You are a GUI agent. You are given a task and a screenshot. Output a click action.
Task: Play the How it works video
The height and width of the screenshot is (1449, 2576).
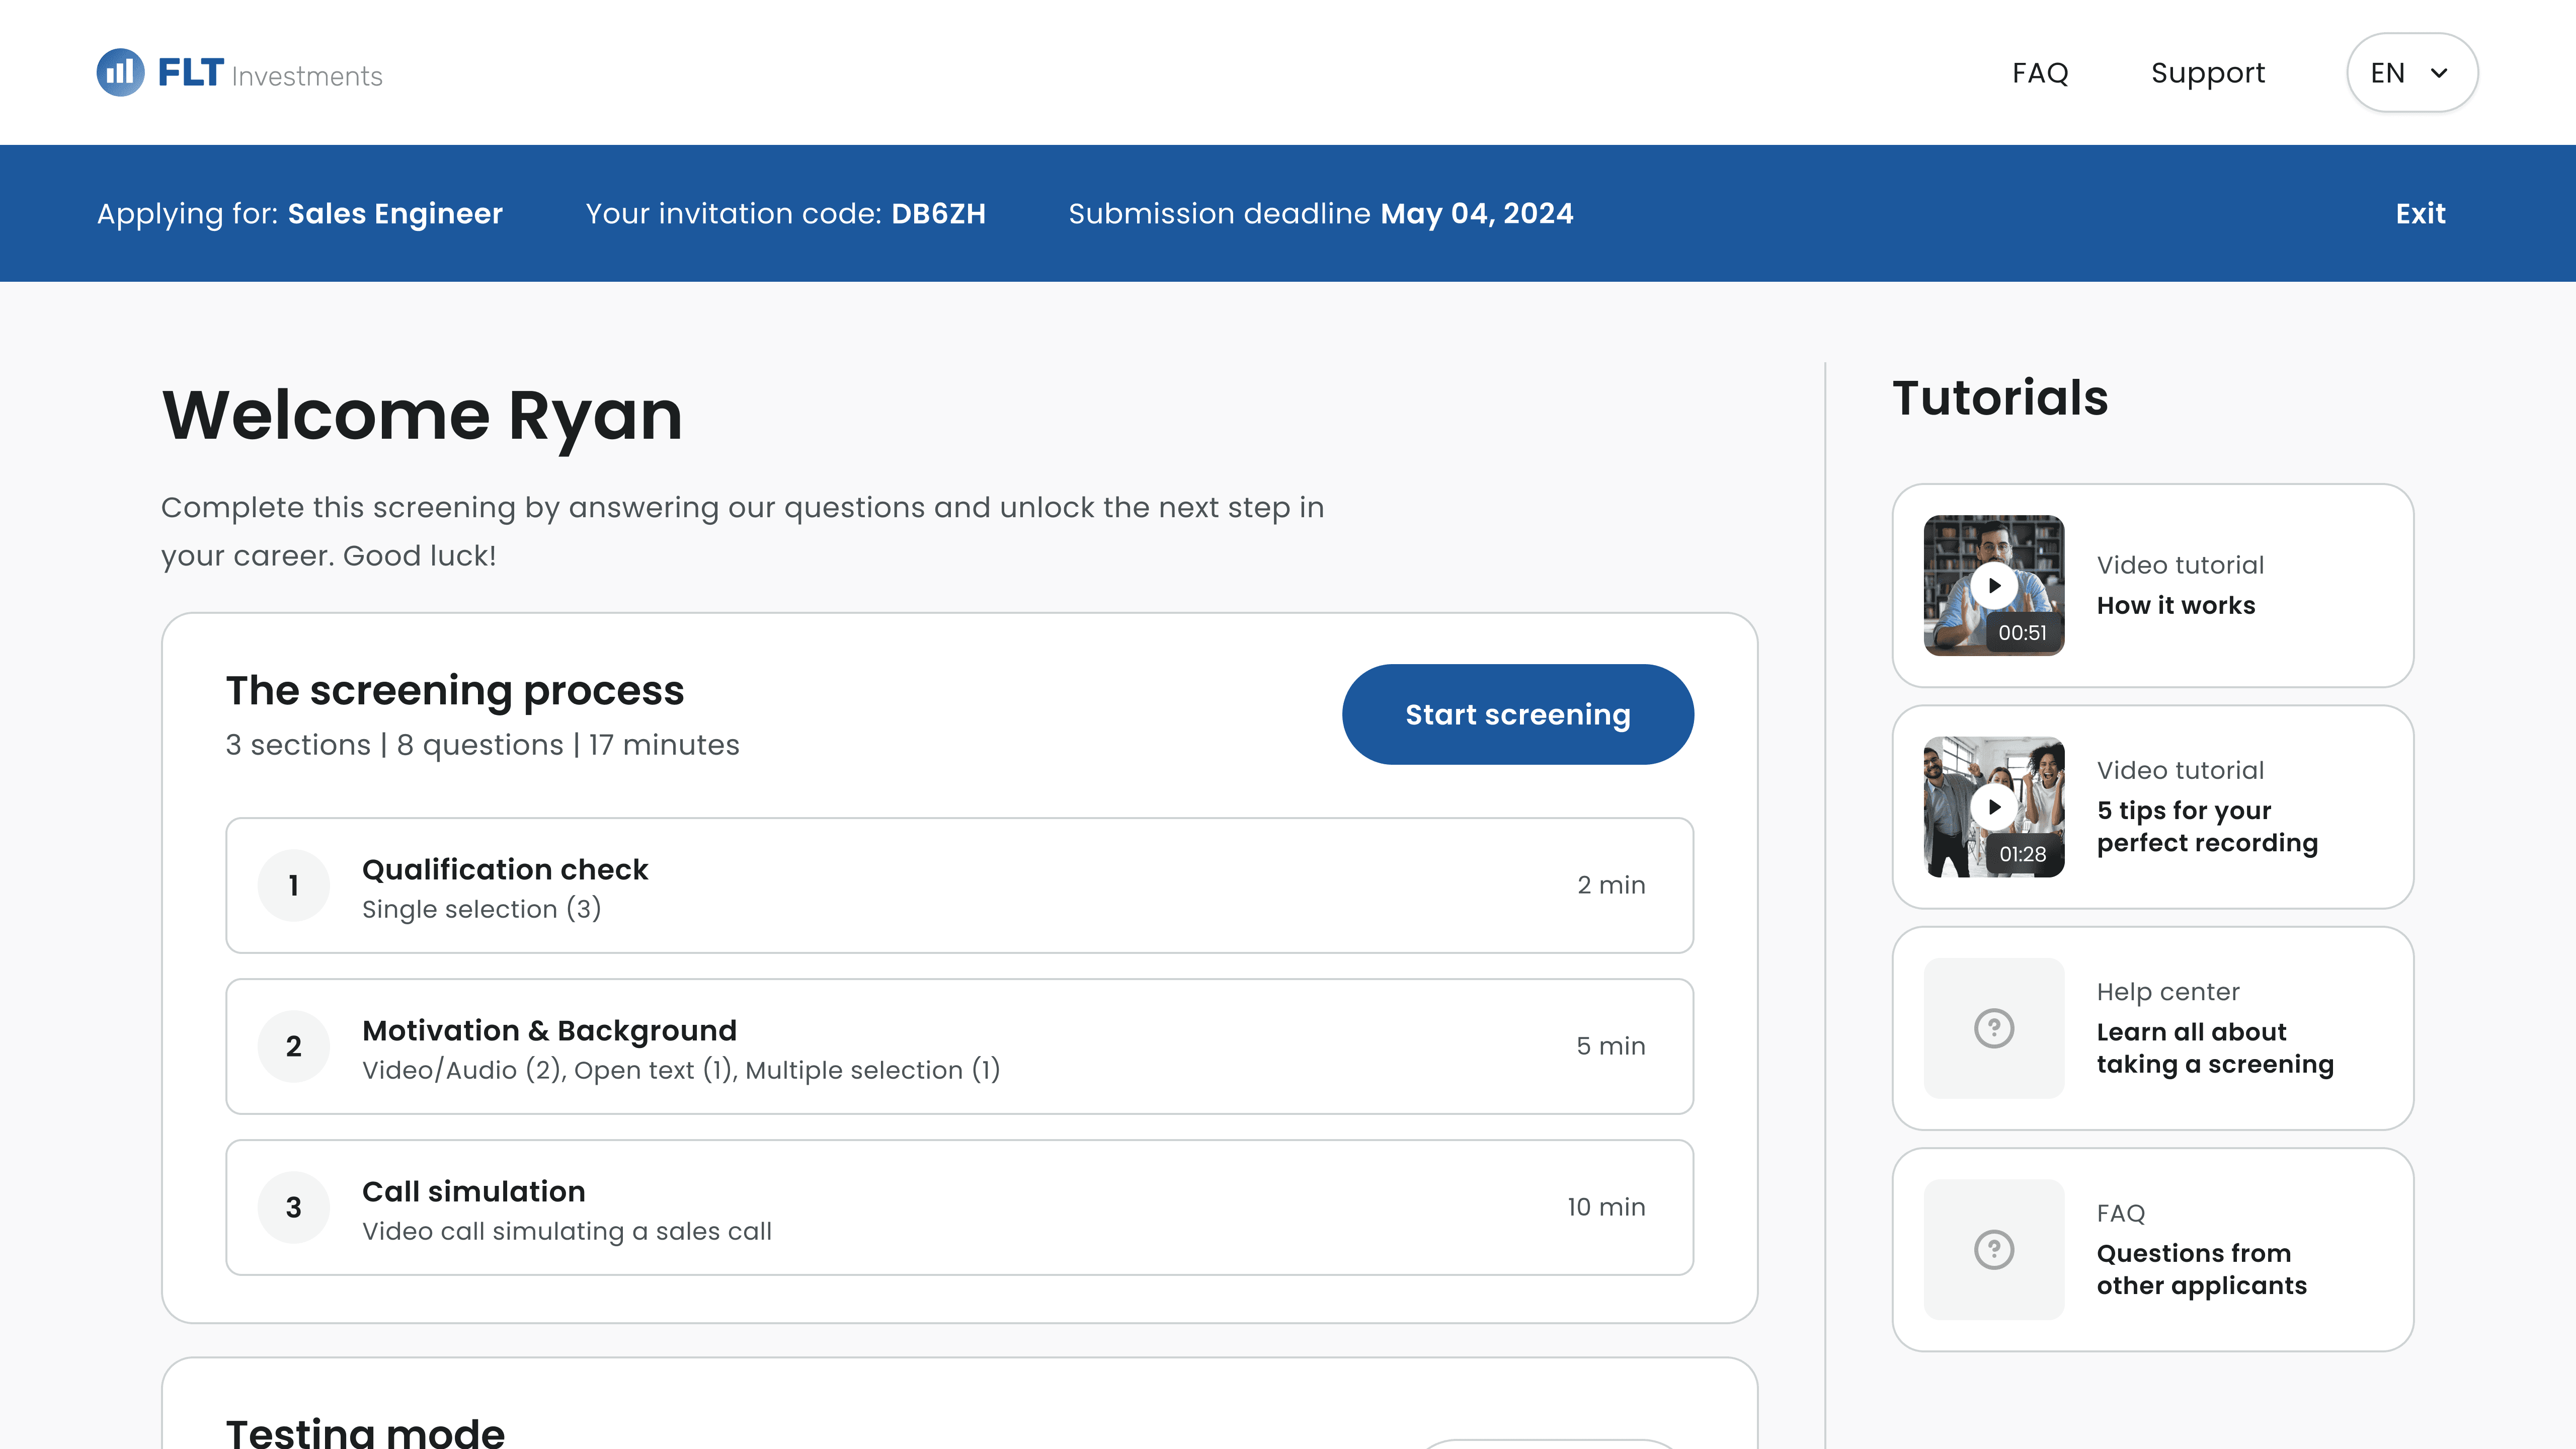[1994, 586]
